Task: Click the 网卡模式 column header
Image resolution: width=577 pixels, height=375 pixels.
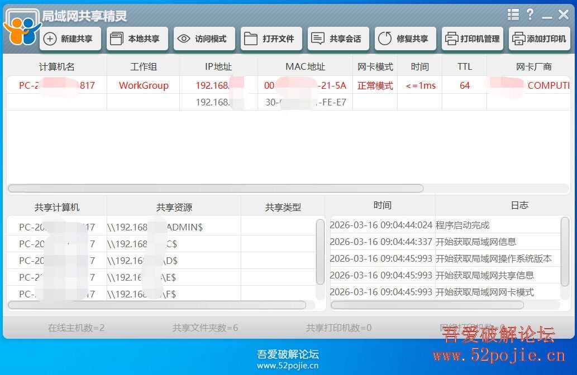Action: (x=375, y=66)
